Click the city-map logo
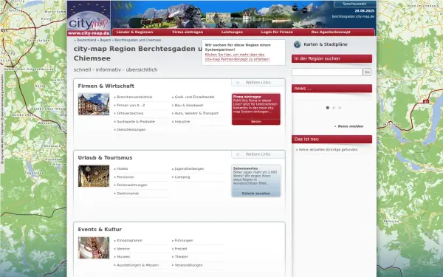Image resolution: width=443 pixels, height=277 pixels. (89, 18)
